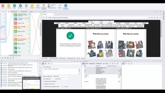Click the variables filter funnel icon
The width and height of the screenshot is (165, 93).
pyautogui.click(x=110, y=64)
